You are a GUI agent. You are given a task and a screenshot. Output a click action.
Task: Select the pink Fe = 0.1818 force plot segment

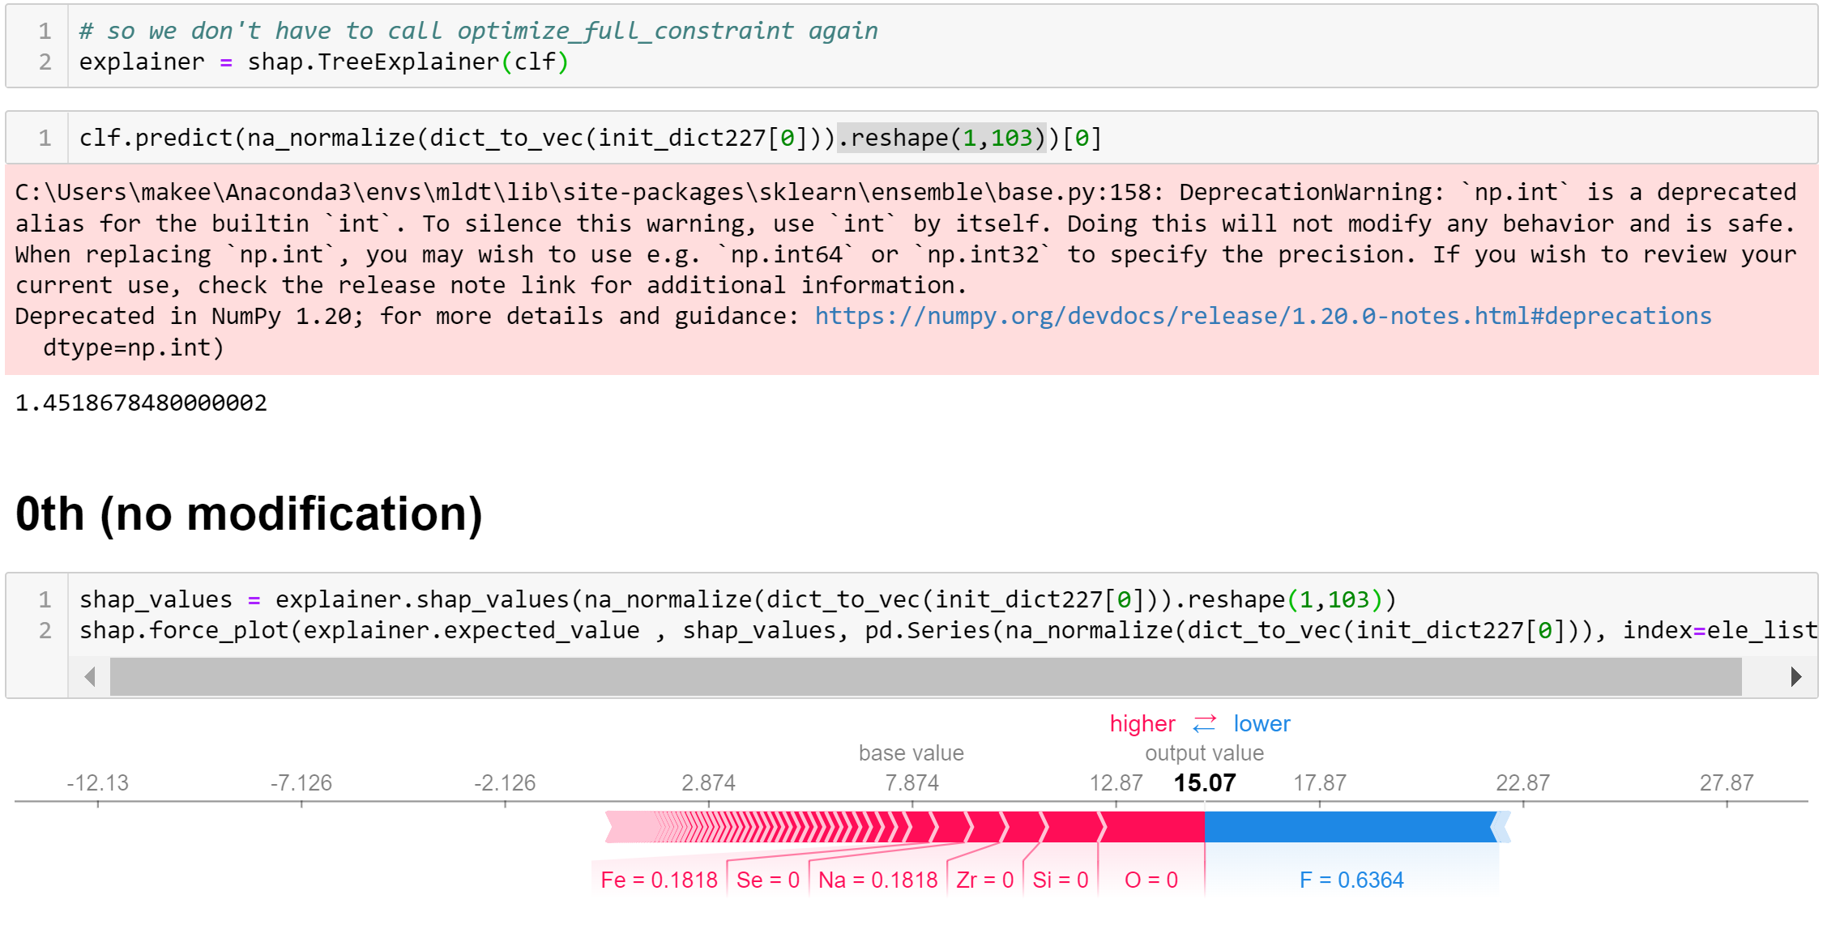coord(658,880)
